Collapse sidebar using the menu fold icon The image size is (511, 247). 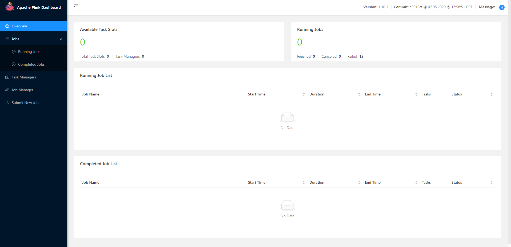(76, 6)
